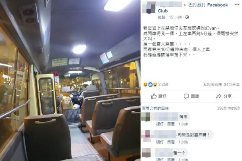Open the 15 小時 post timestamp
This screenshot has height=161, width=242.
click(175, 17)
